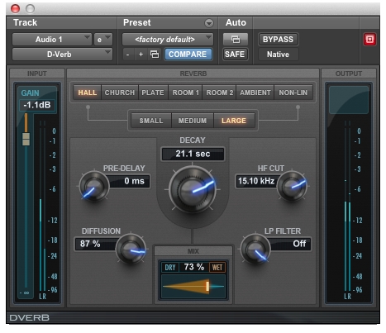
Task: Open the insert position 'e' dropdown
Action: pyautogui.click(x=103, y=40)
